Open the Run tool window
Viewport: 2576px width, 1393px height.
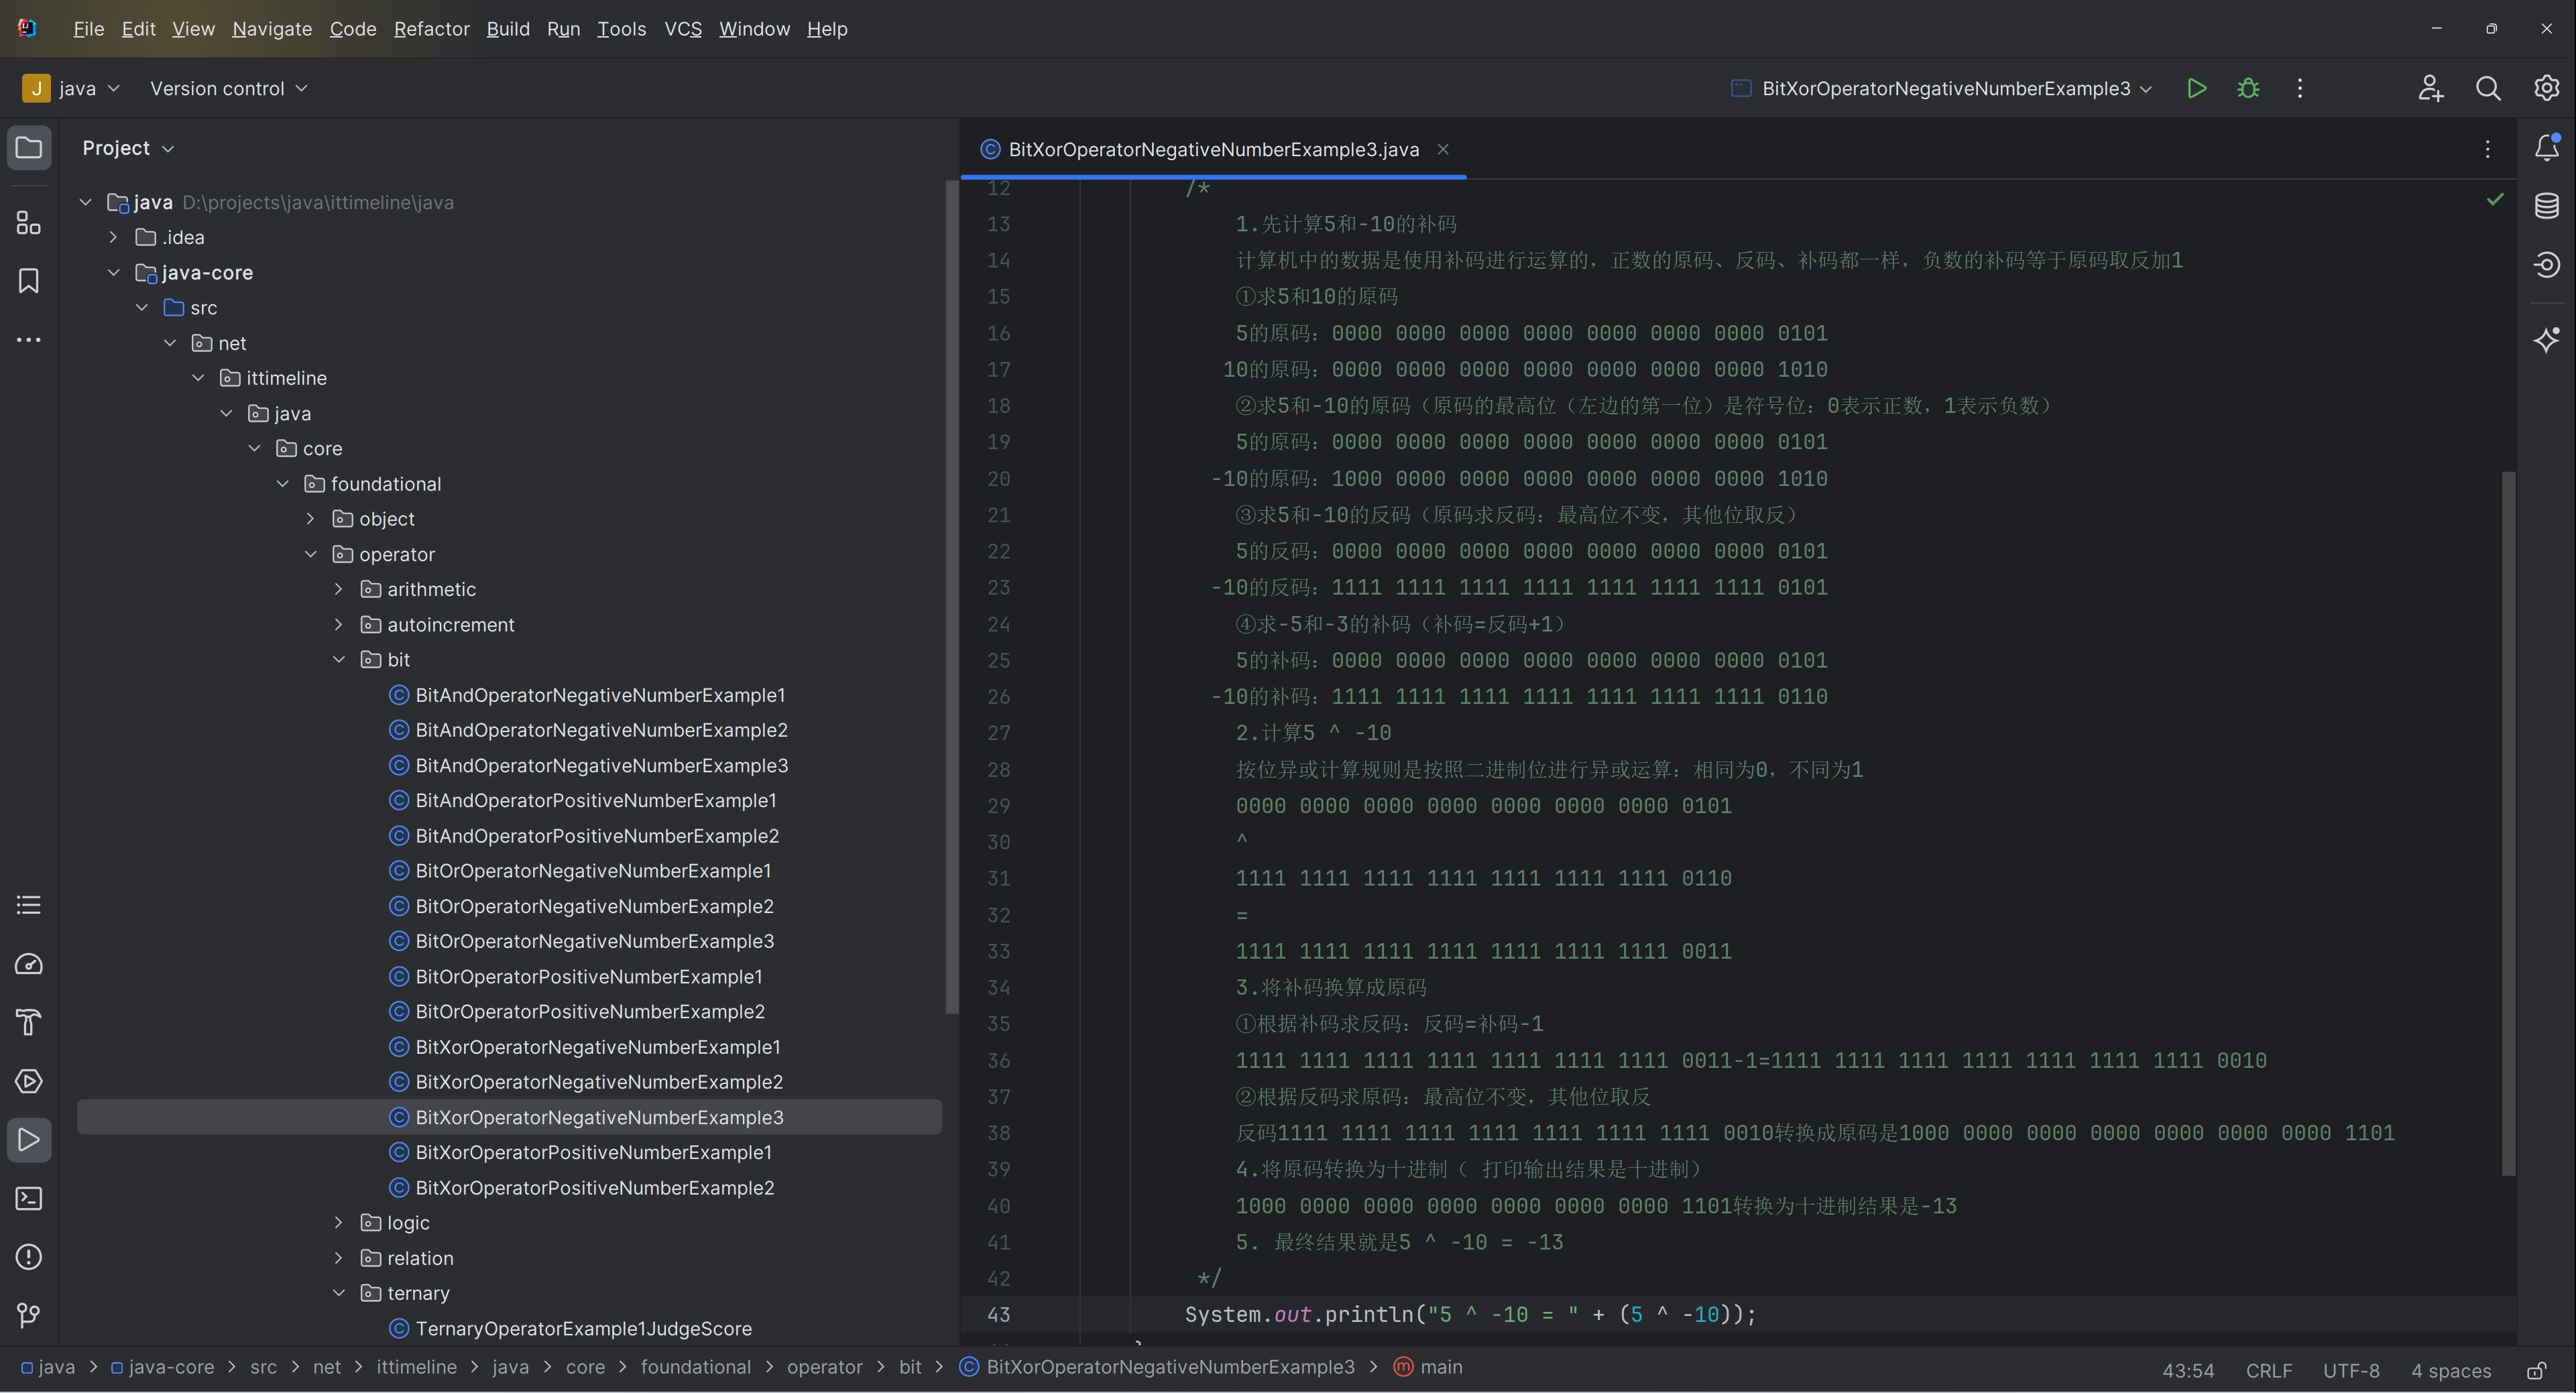pos(29,1140)
